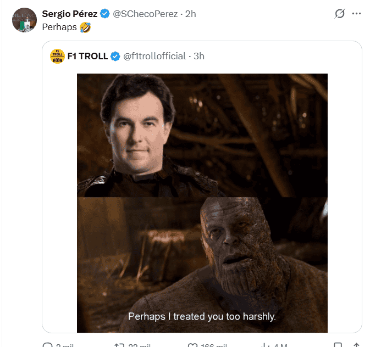Open the @f1trollofficial handle

pos(154,56)
